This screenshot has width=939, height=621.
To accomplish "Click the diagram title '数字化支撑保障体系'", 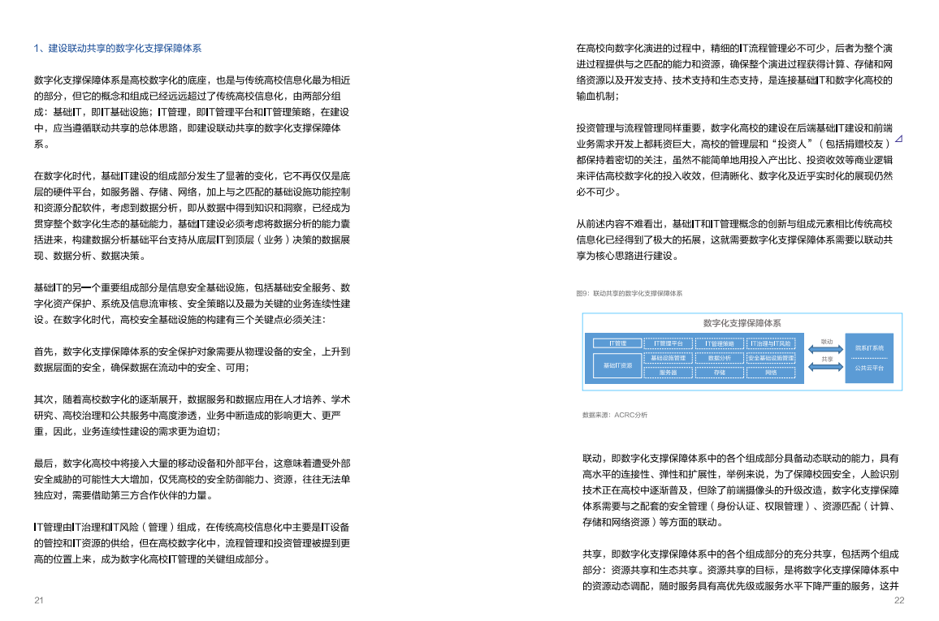I will (742, 323).
